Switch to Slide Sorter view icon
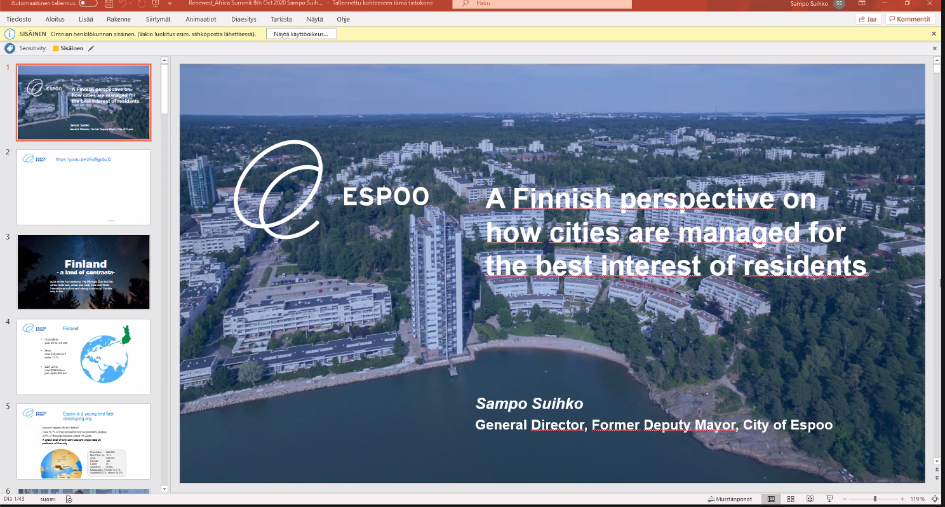Screen dimensions: 945x507 791,499
